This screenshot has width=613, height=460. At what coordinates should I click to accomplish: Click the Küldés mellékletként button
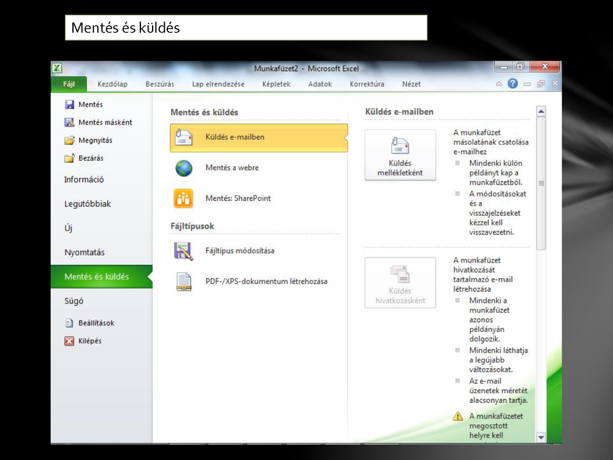[x=400, y=155]
